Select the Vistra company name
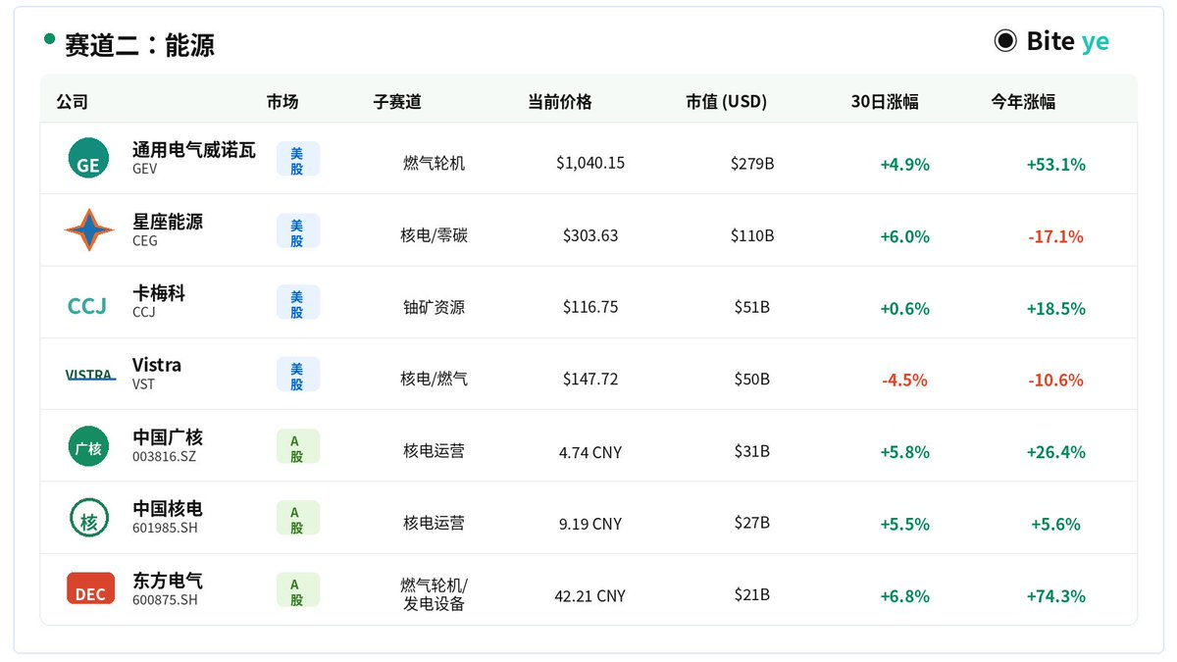The height and width of the screenshot is (662, 1177). 157,365
